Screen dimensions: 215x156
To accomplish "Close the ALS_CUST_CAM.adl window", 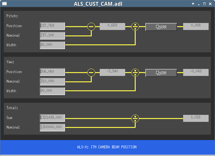I will pos(210,4).
